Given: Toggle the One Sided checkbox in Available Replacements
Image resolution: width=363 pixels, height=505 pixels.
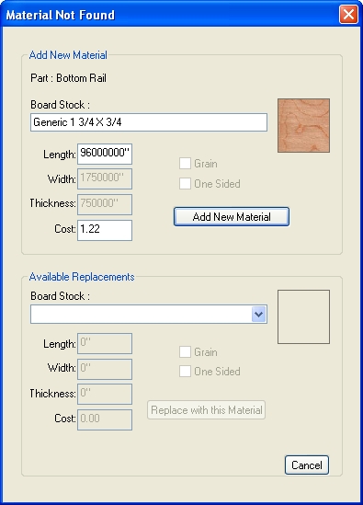Looking at the screenshot, I should [185, 371].
